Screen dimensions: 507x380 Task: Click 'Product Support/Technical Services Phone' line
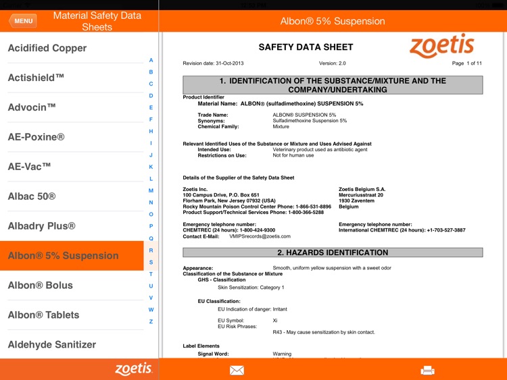tap(254, 213)
